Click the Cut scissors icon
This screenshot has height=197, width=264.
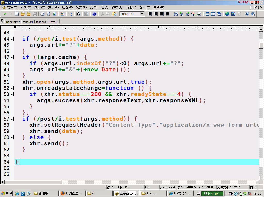pyautogui.click(x=102, y=14)
